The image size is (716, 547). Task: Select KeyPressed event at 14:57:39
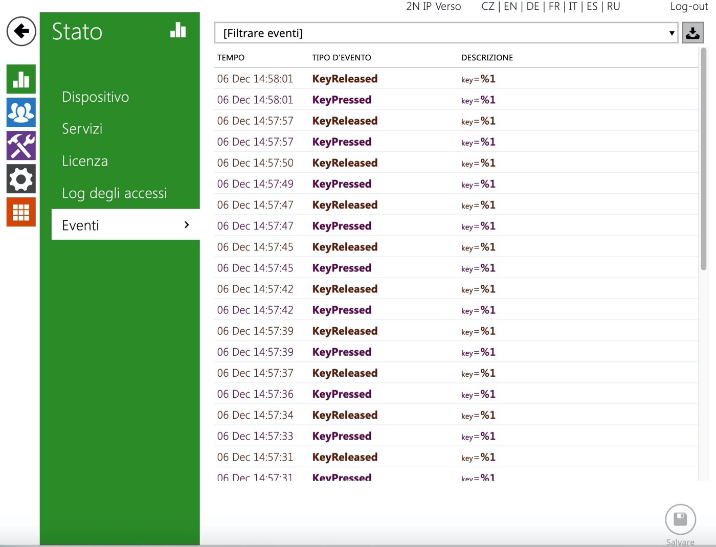[x=456, y=352]
